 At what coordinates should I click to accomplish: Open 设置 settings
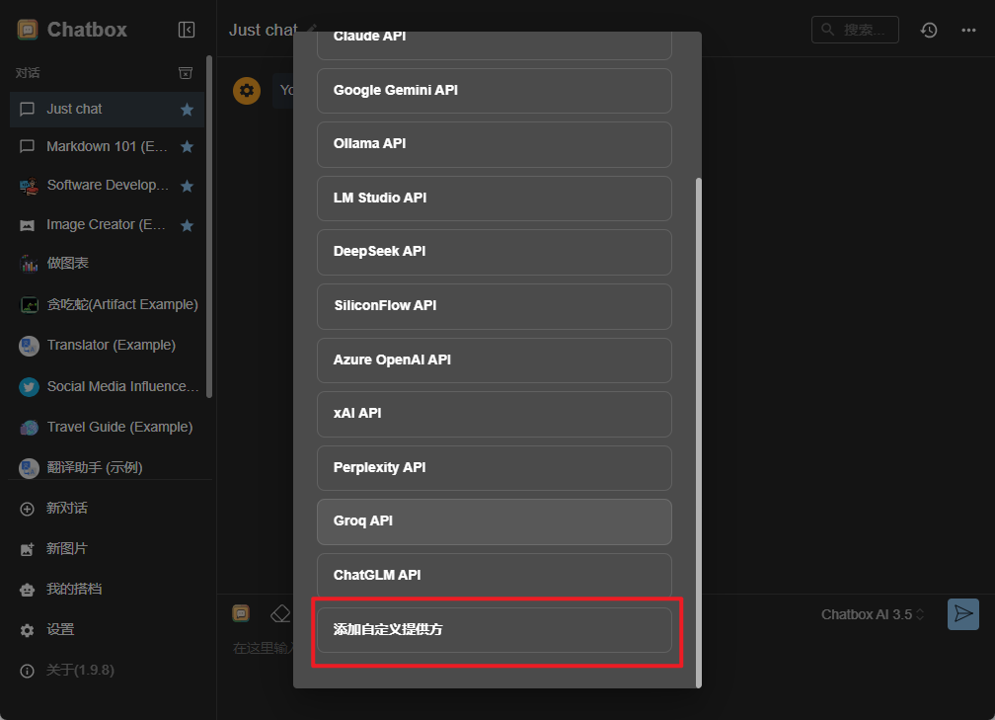59,630
